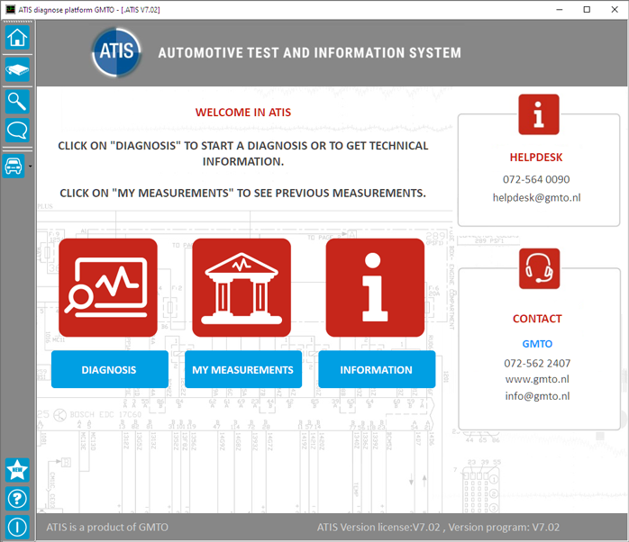Viewport: 629px width, 542px height.
Task: Open the magnifier search tool
Action: 17,102
